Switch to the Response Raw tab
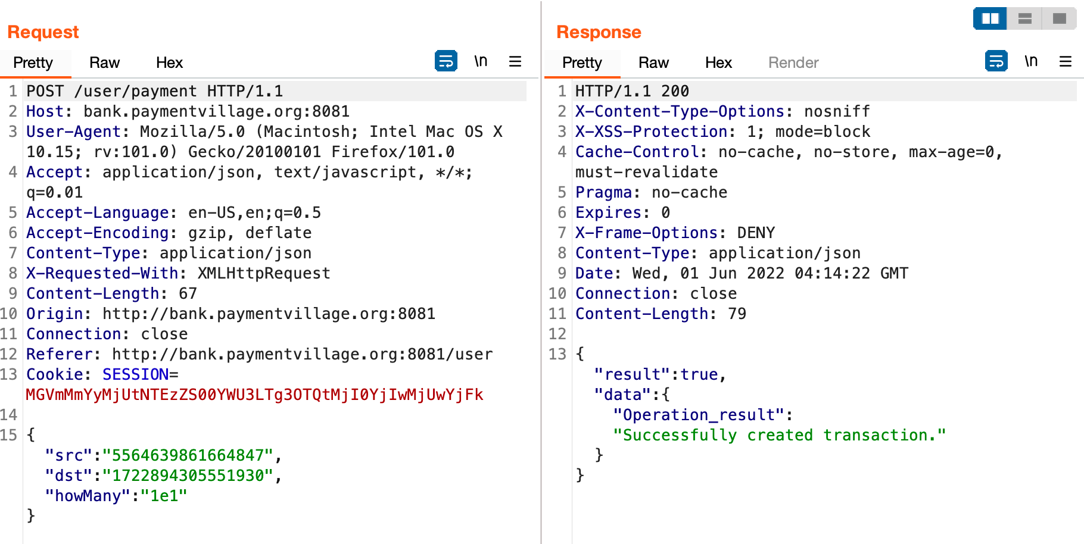 653,62
